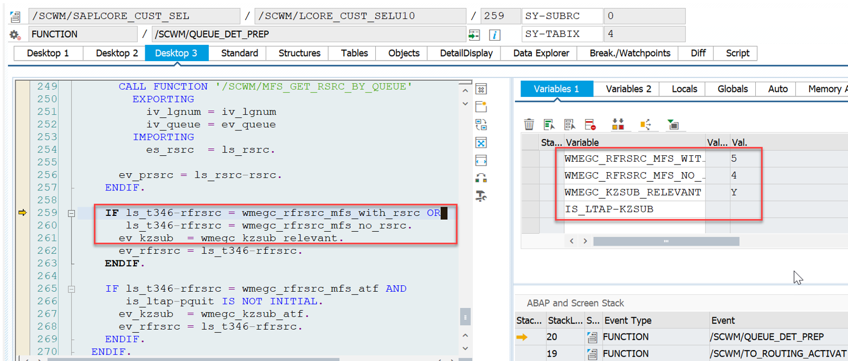Click the green arrow navigate-to-source icon
This screenshot has height=361, width=848.
(x=474, y=35)
